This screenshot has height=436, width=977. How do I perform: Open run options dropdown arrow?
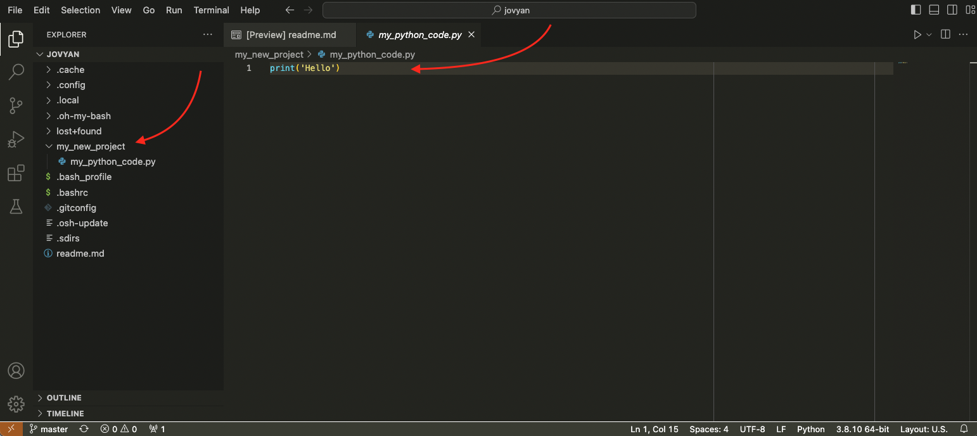tap(929, 35)
